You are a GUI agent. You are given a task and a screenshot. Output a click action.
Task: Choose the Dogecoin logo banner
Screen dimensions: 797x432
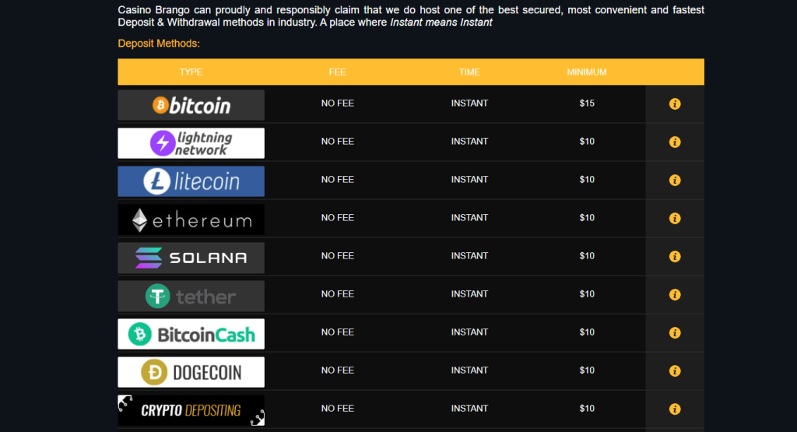coord(191,372)
